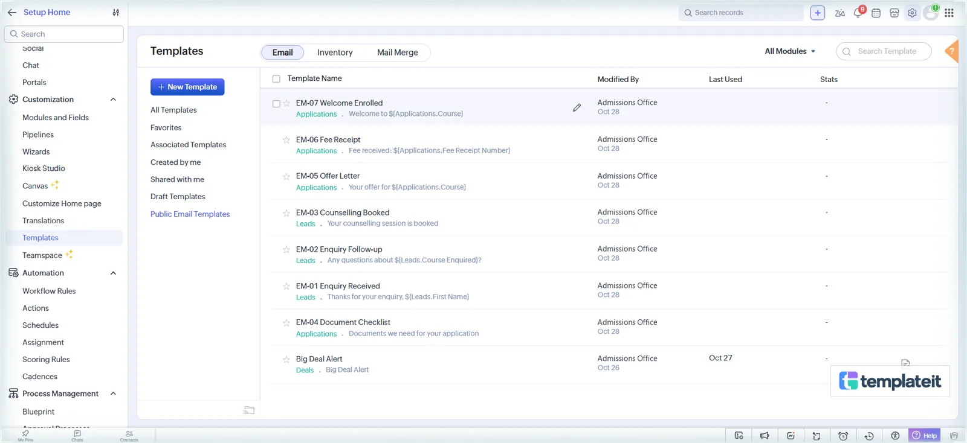The width and height of the screenshot is (967, 443).
Task: Open the alarm clock reminders icon
Action: [843, 436]
